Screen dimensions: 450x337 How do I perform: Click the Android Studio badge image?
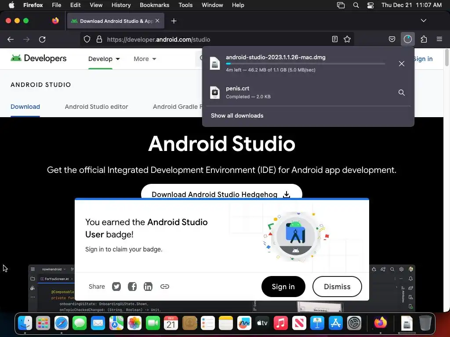coord(296,237)
